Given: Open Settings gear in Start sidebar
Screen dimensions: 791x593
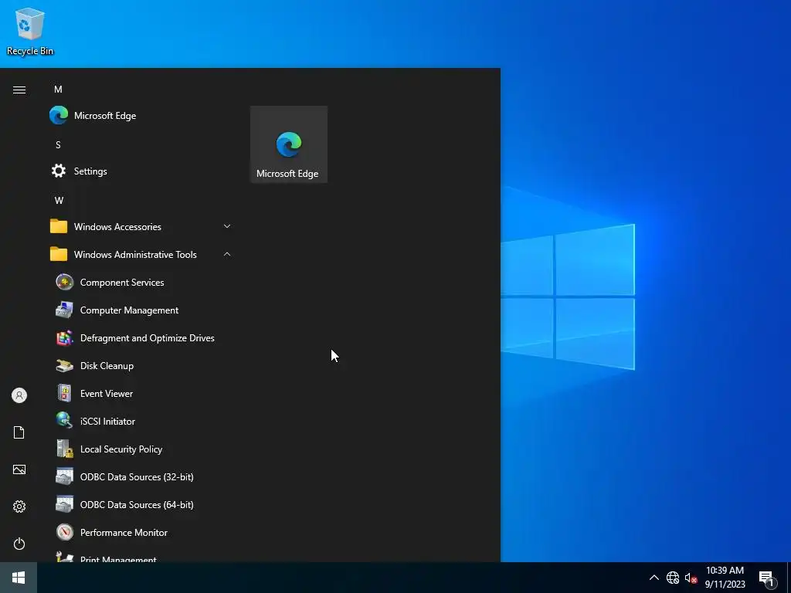Looking at the screenshot, I should tap(19, 507).
